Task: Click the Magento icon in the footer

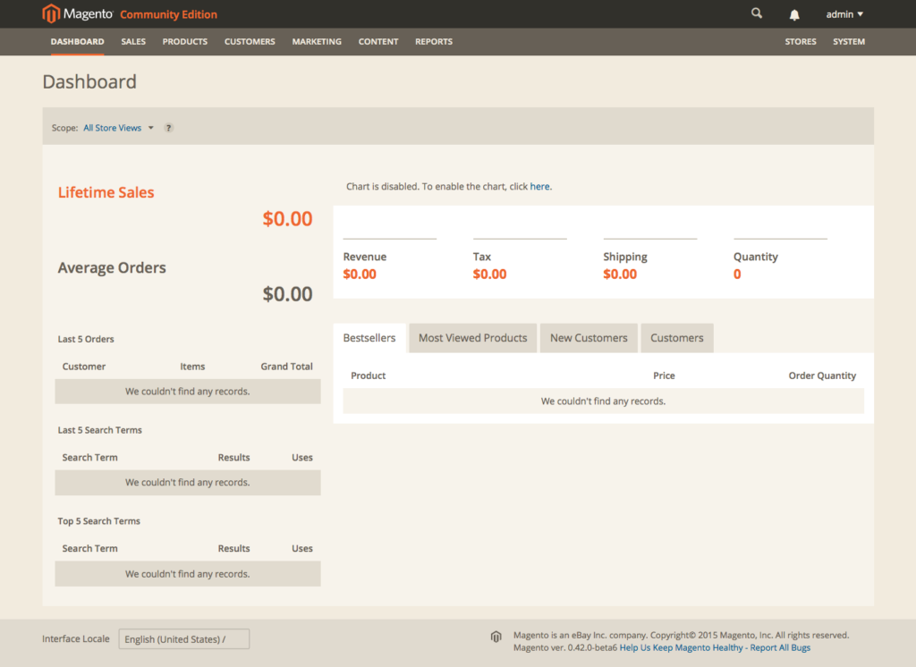Action: coord(496,637)
